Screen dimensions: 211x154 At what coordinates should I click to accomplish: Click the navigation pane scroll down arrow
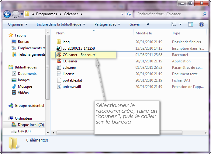(x=48, y=133)
